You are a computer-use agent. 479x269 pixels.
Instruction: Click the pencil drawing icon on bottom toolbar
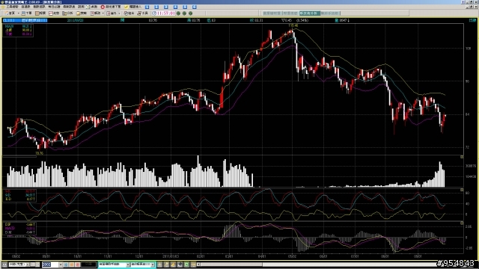pyautogui.click(x=173, y=265)
